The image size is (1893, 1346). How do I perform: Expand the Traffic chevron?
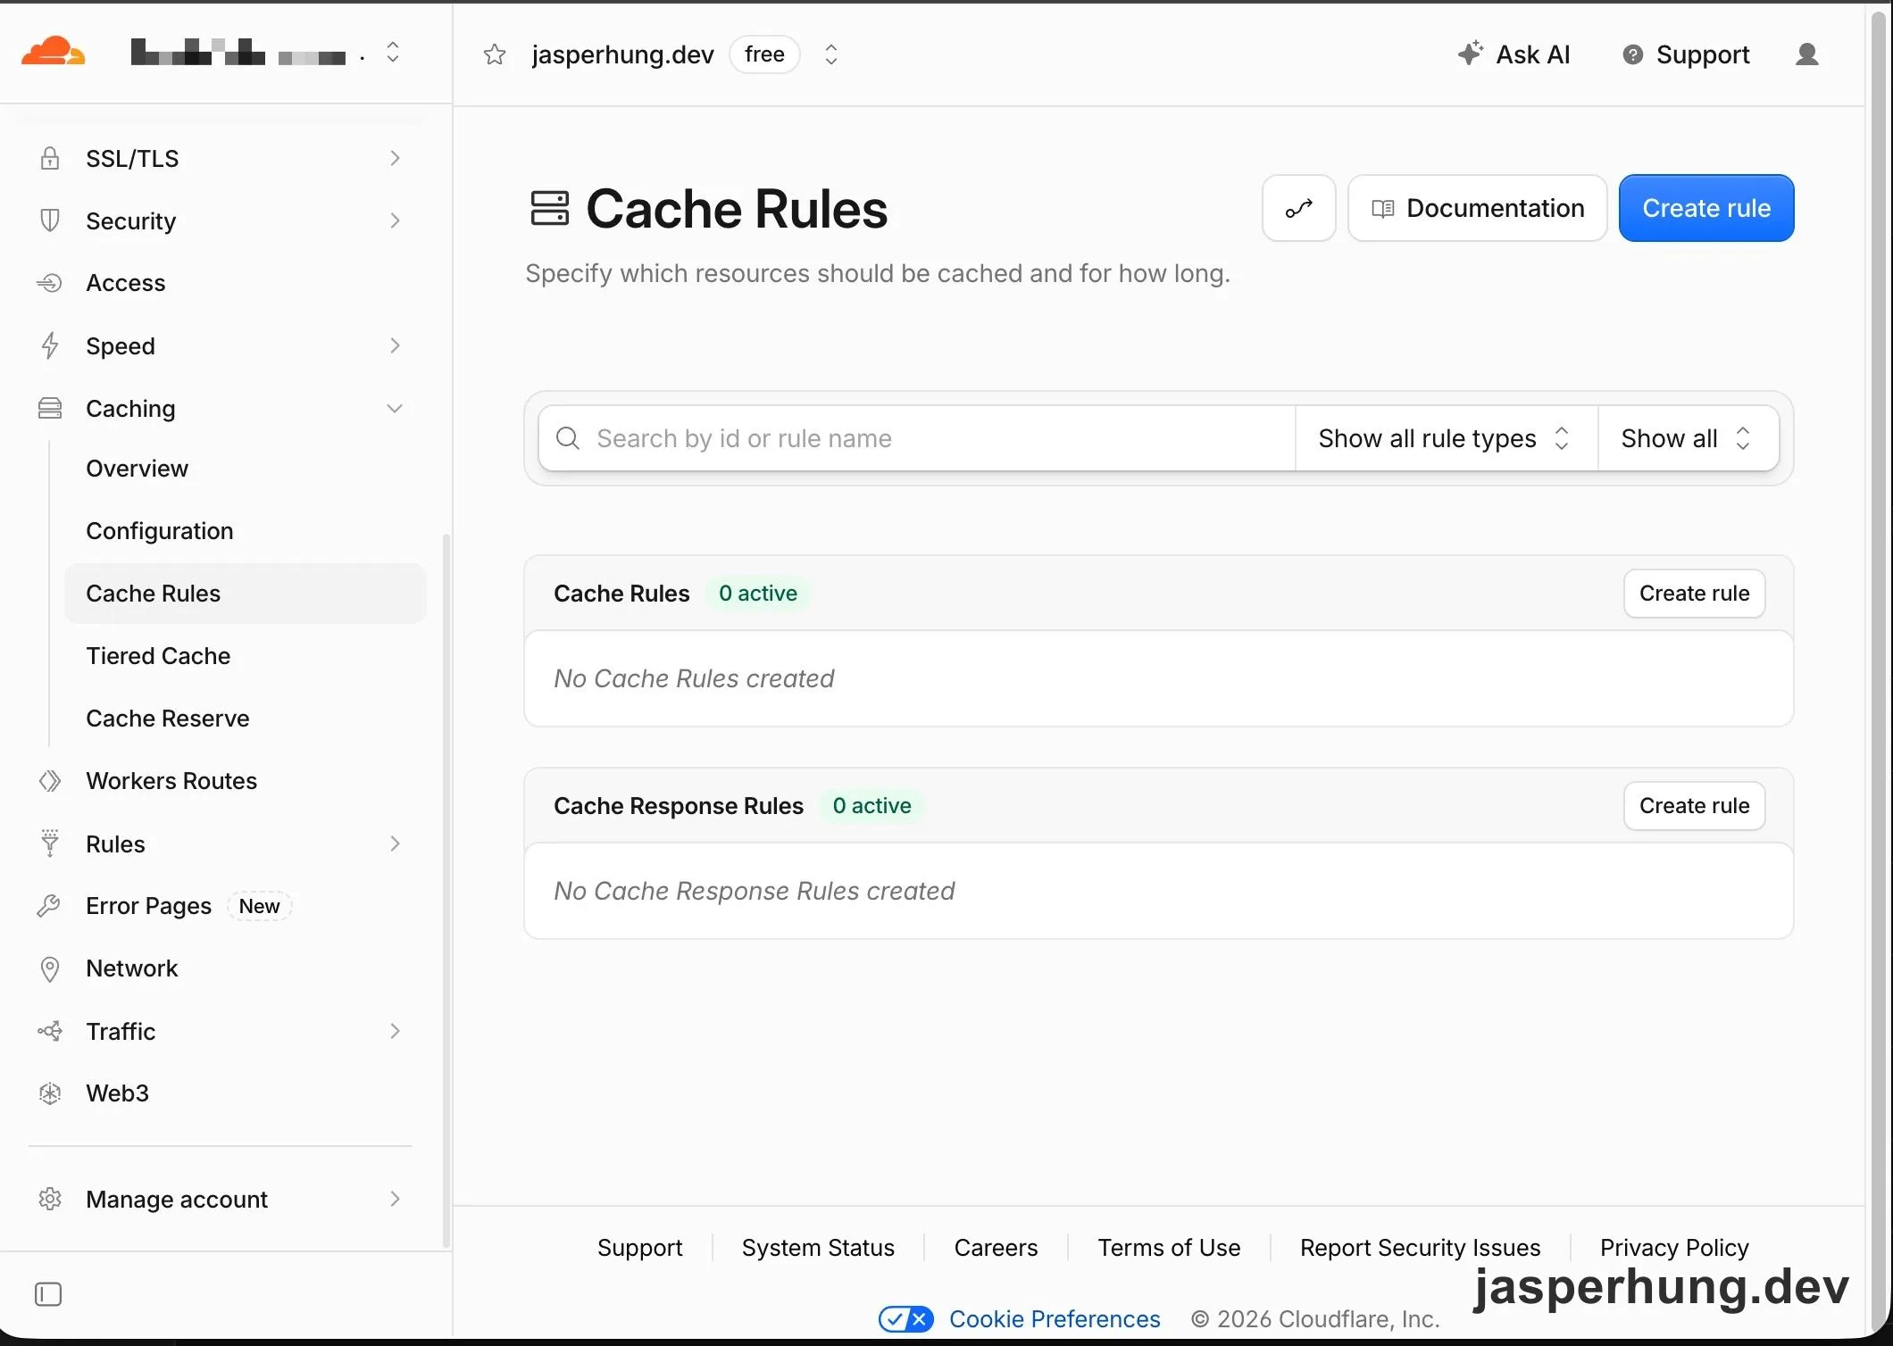click(x=395, y=1031)
